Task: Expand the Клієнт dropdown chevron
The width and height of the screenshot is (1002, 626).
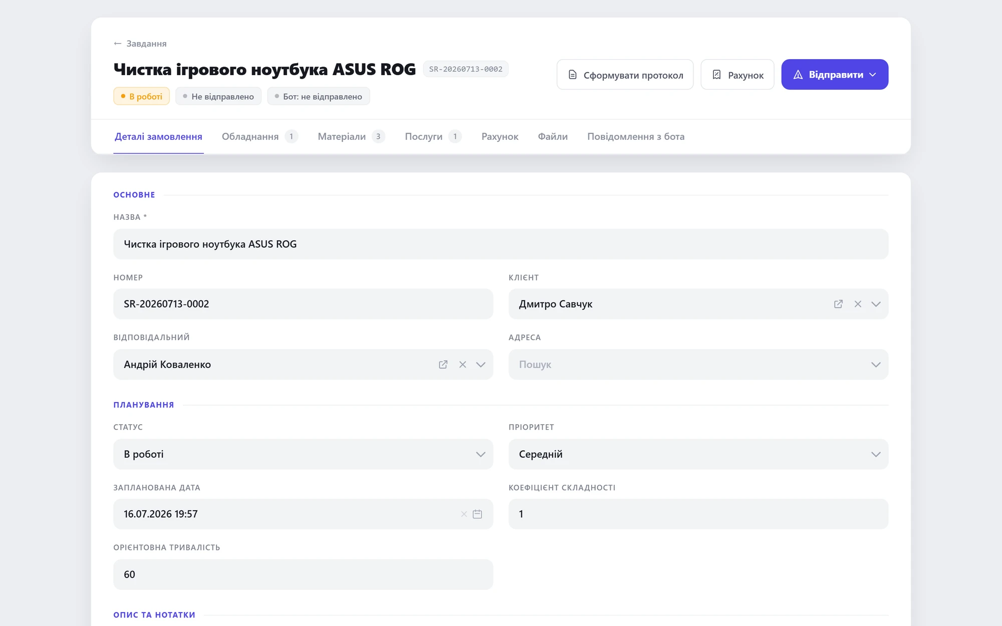Action: 876,304
